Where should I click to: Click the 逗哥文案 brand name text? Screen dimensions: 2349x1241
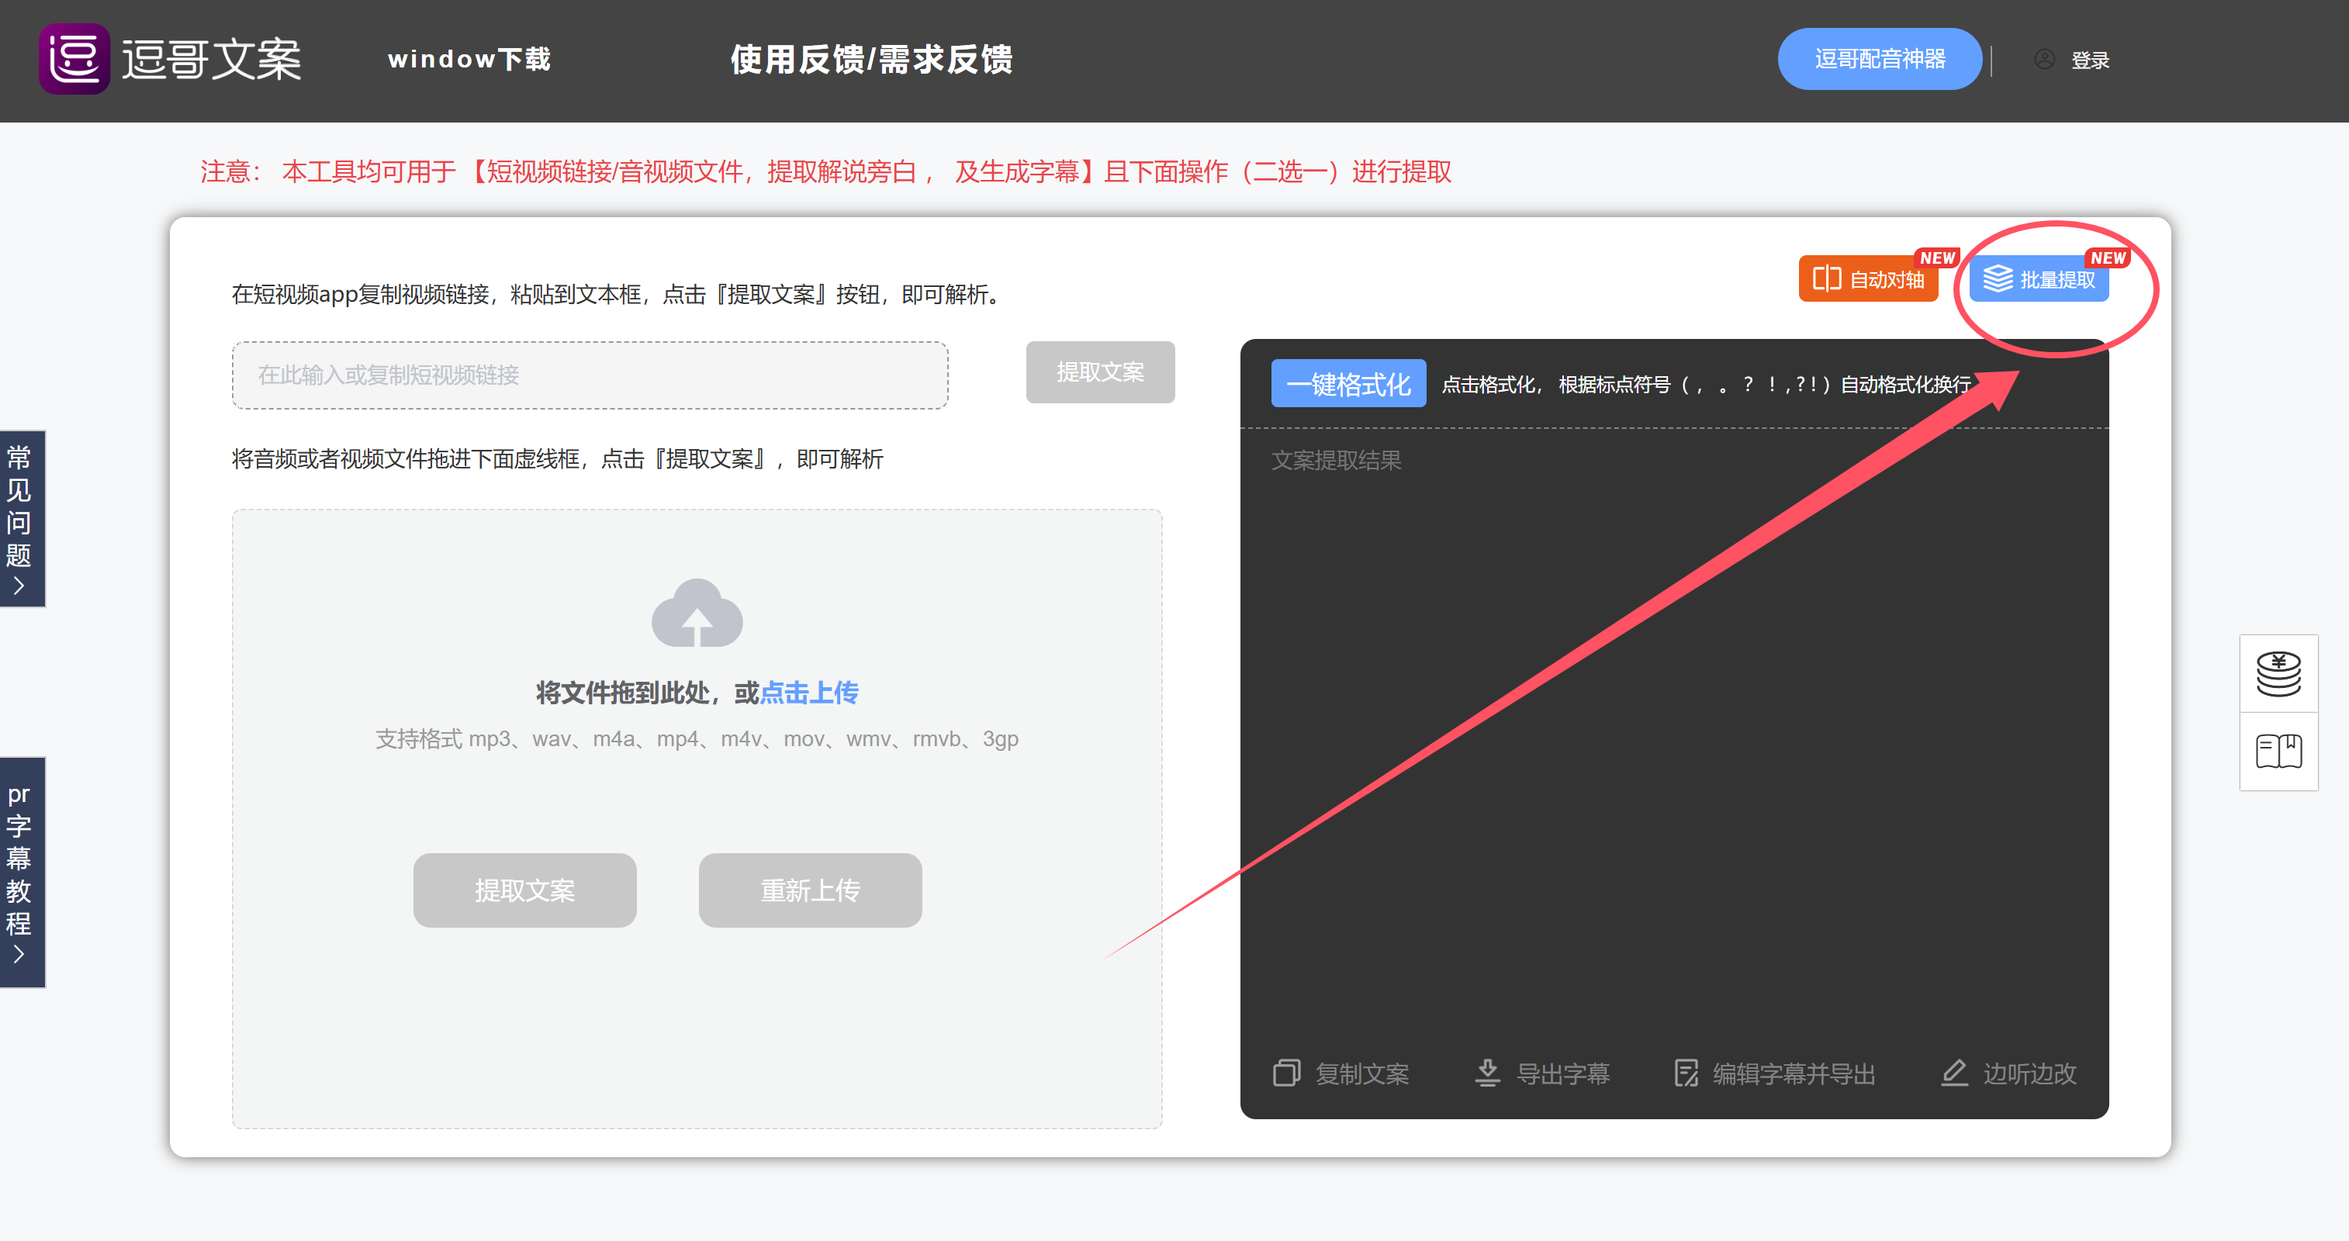click(211, 60)
